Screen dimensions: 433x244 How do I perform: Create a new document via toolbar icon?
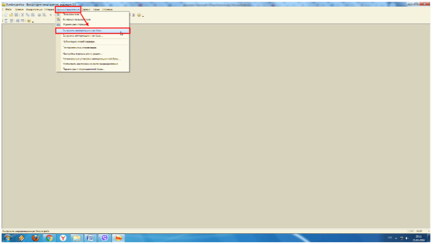coord(6,15)
